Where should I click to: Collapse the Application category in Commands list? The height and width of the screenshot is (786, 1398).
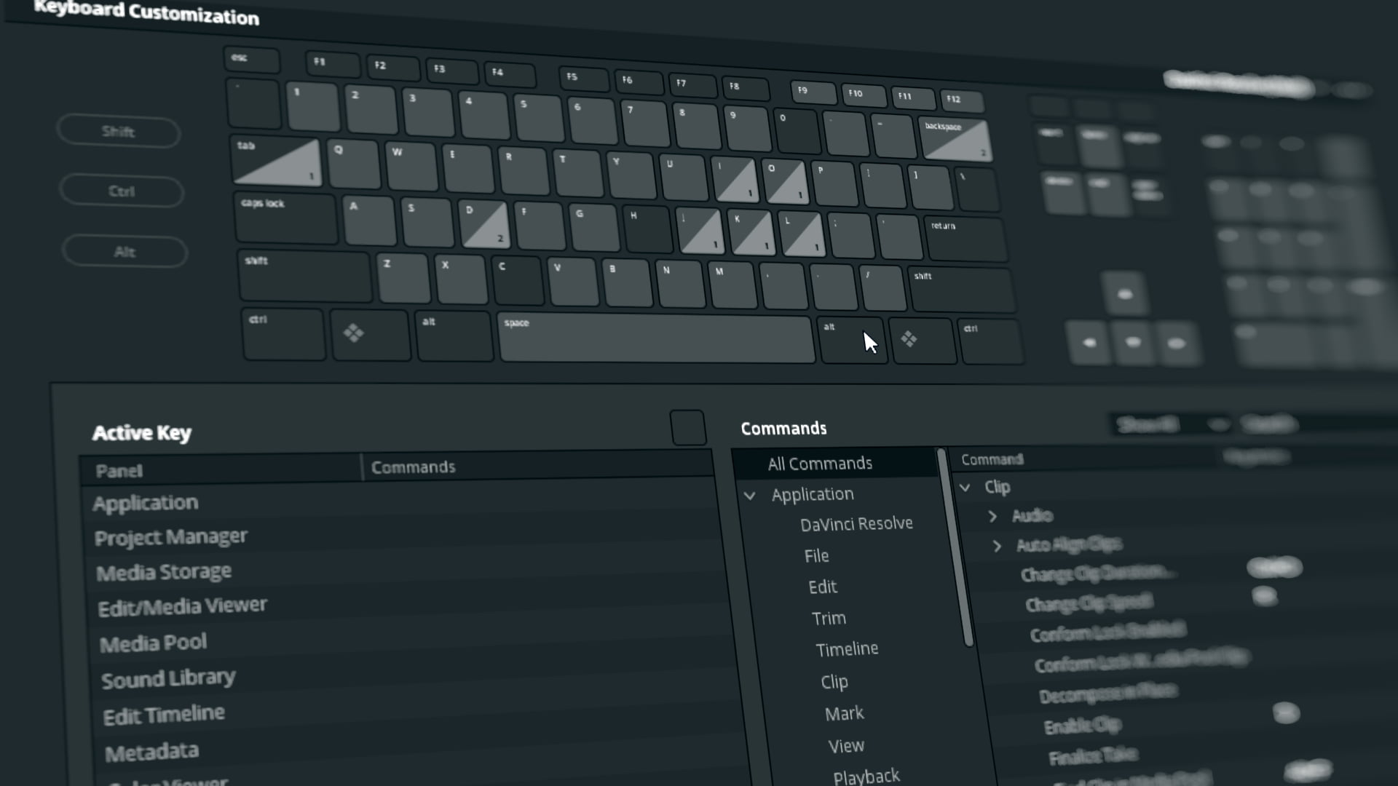(750, 495)
